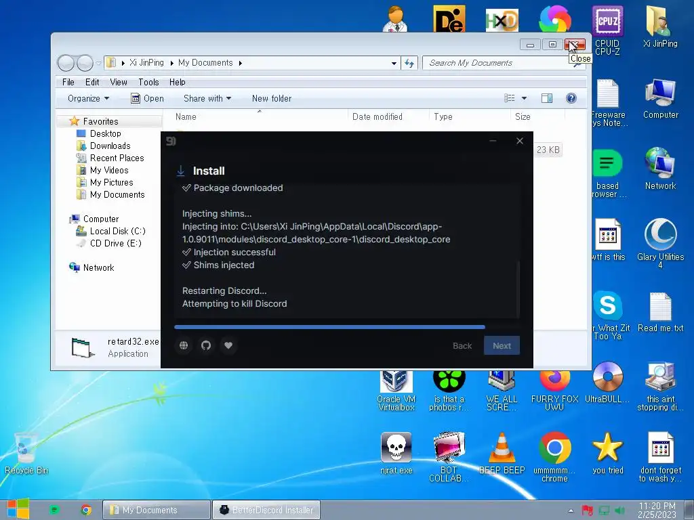Open the Tools menu in Explorer
Screen dimensions: 694x520
[148, 82]
